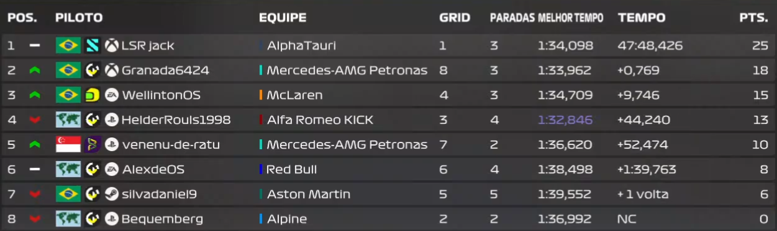Click the Singapore flag for venenu-de-ratu
The width and height of the screenshot is (777, 231).
(68, 144)
